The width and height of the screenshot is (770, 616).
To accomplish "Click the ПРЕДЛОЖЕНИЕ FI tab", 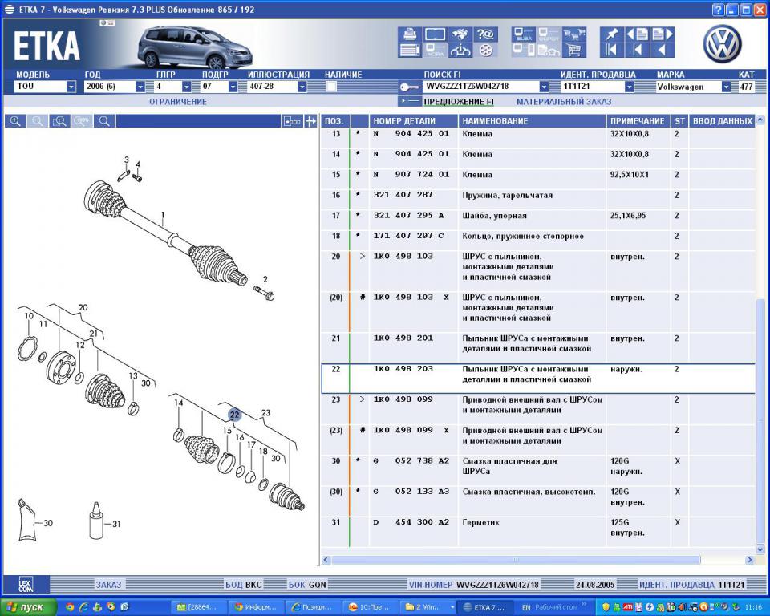I will (459, 102).
